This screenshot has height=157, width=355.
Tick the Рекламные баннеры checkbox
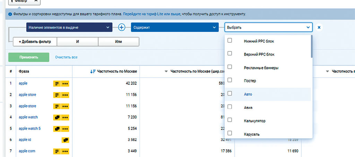(x=230, y=67)
